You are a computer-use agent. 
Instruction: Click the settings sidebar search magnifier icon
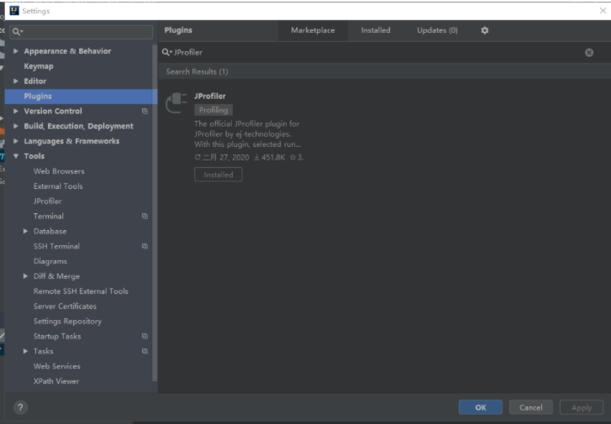pos(17,32)
